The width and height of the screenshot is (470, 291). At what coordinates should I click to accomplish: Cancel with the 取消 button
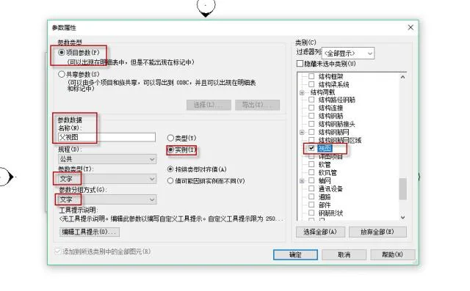tap(344, 254)
